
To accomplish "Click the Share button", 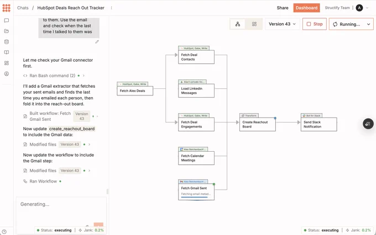I will (283, 8).
